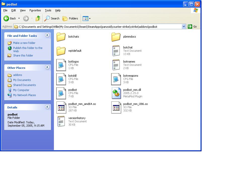229x172 pixels.
Task: Go to My Computer link
Action: pyautogui.click(x=21, y=90)
